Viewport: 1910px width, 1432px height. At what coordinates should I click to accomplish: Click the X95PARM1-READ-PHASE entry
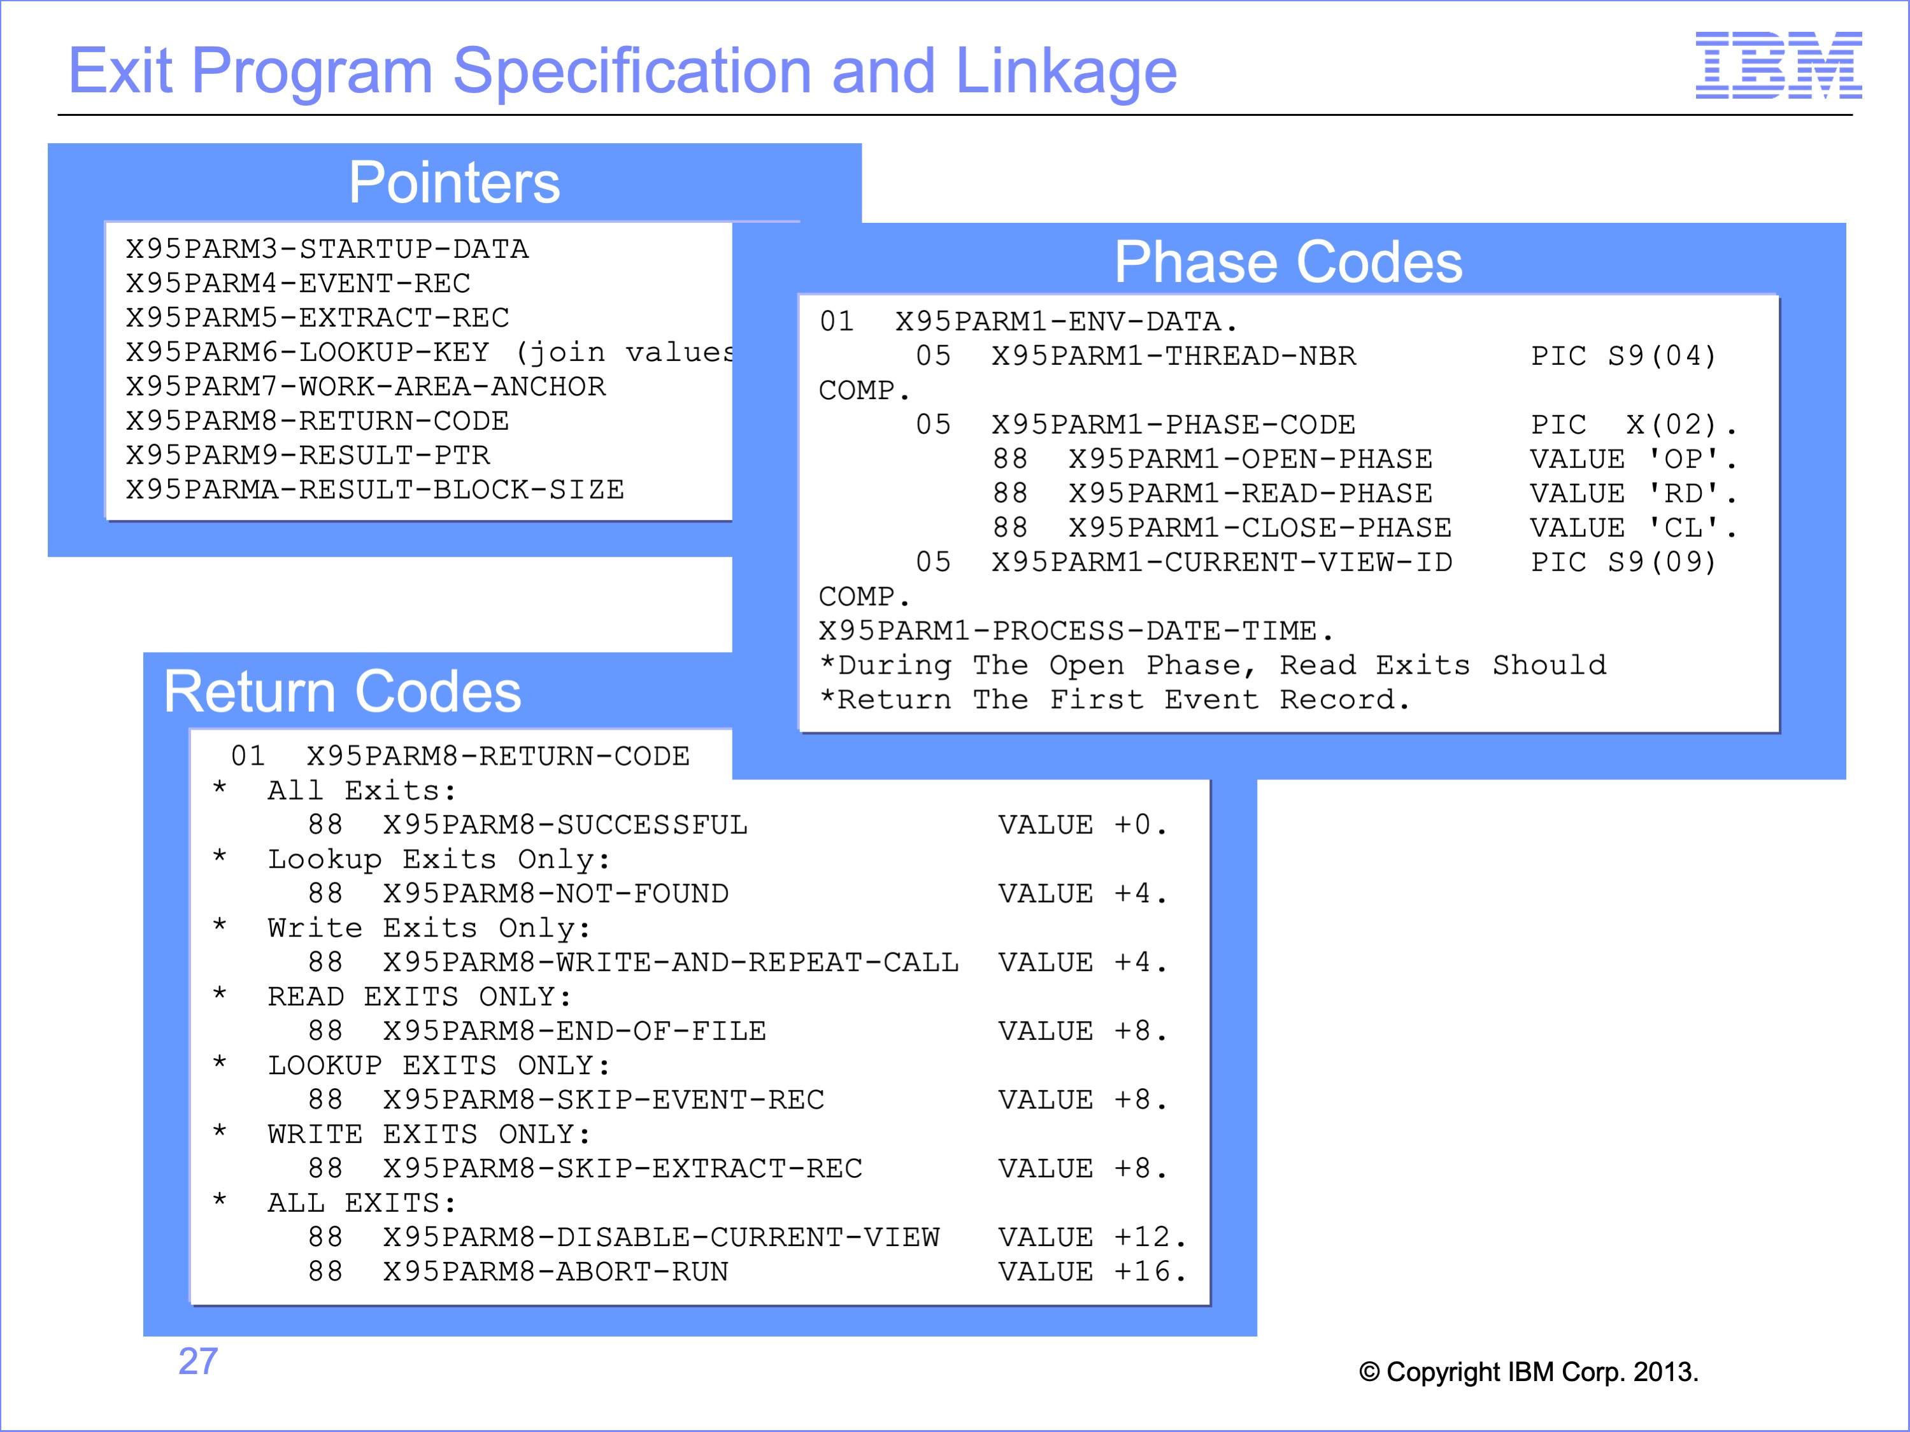(1250, 493)
